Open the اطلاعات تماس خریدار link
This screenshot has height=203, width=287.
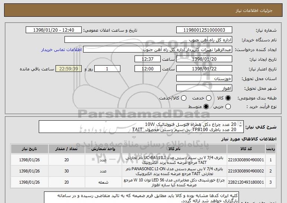pyautogui.click(x=61, y=50)
